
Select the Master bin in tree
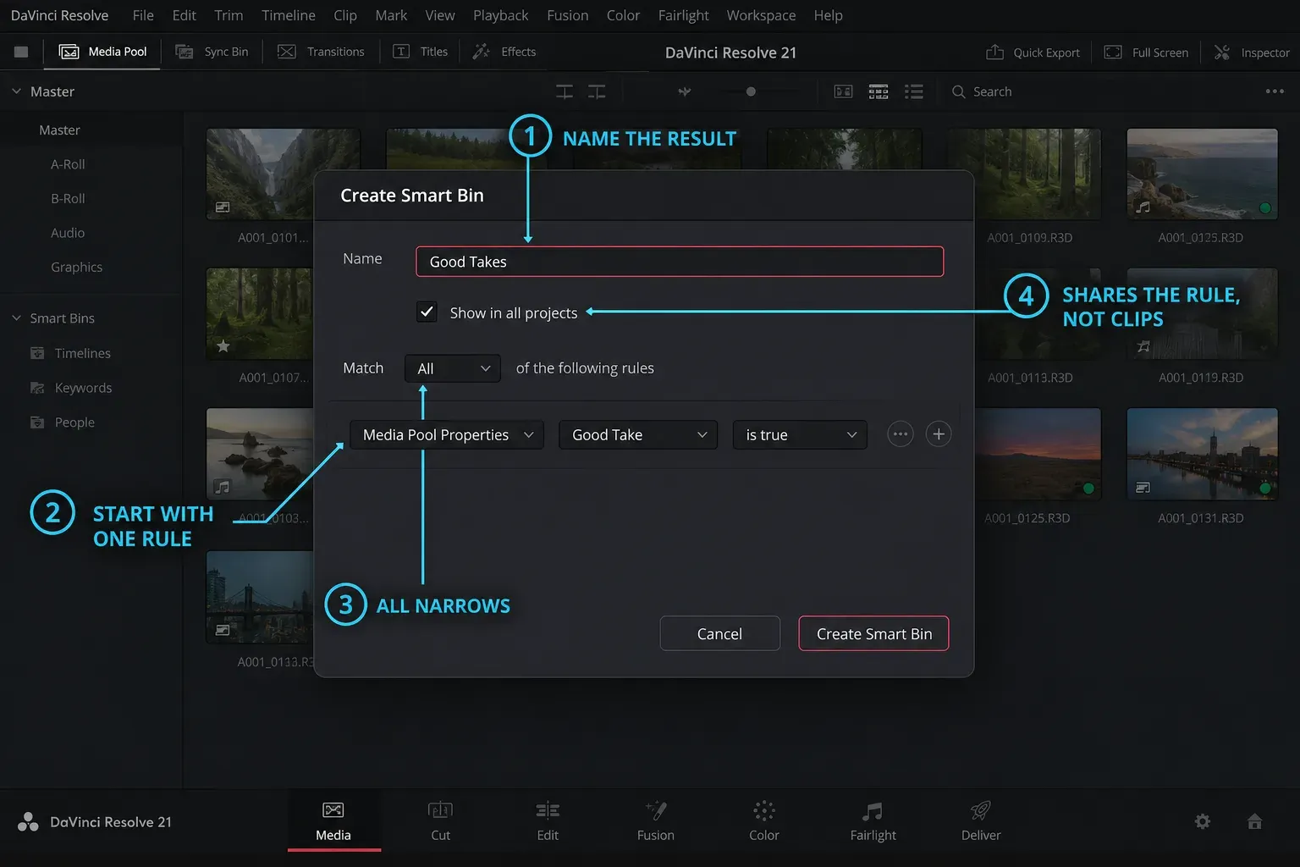tap(59, 130)
